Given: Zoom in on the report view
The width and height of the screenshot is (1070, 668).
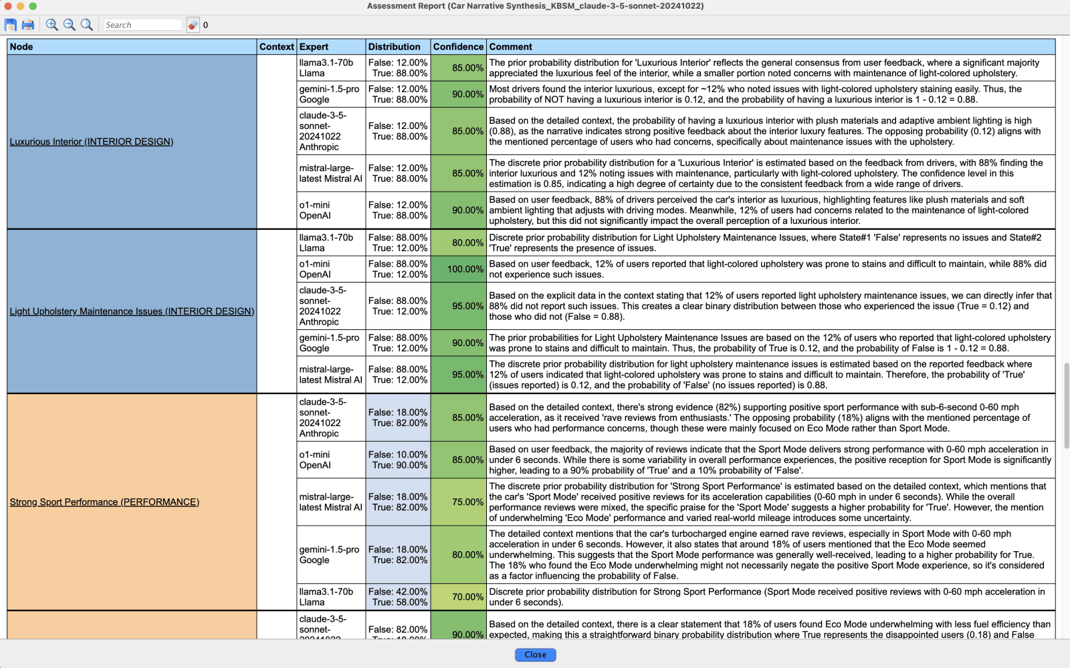Looking at the screenshot, I should pos(51,24).
